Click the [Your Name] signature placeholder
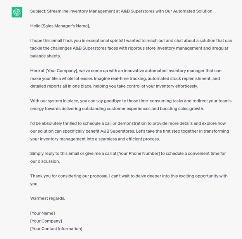The height and width of the screenshot is (239, 242). (x=42, y=213)
